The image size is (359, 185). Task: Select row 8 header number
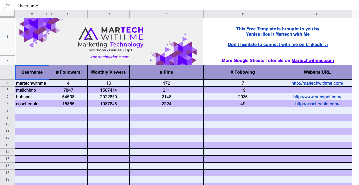pos(8,111)
